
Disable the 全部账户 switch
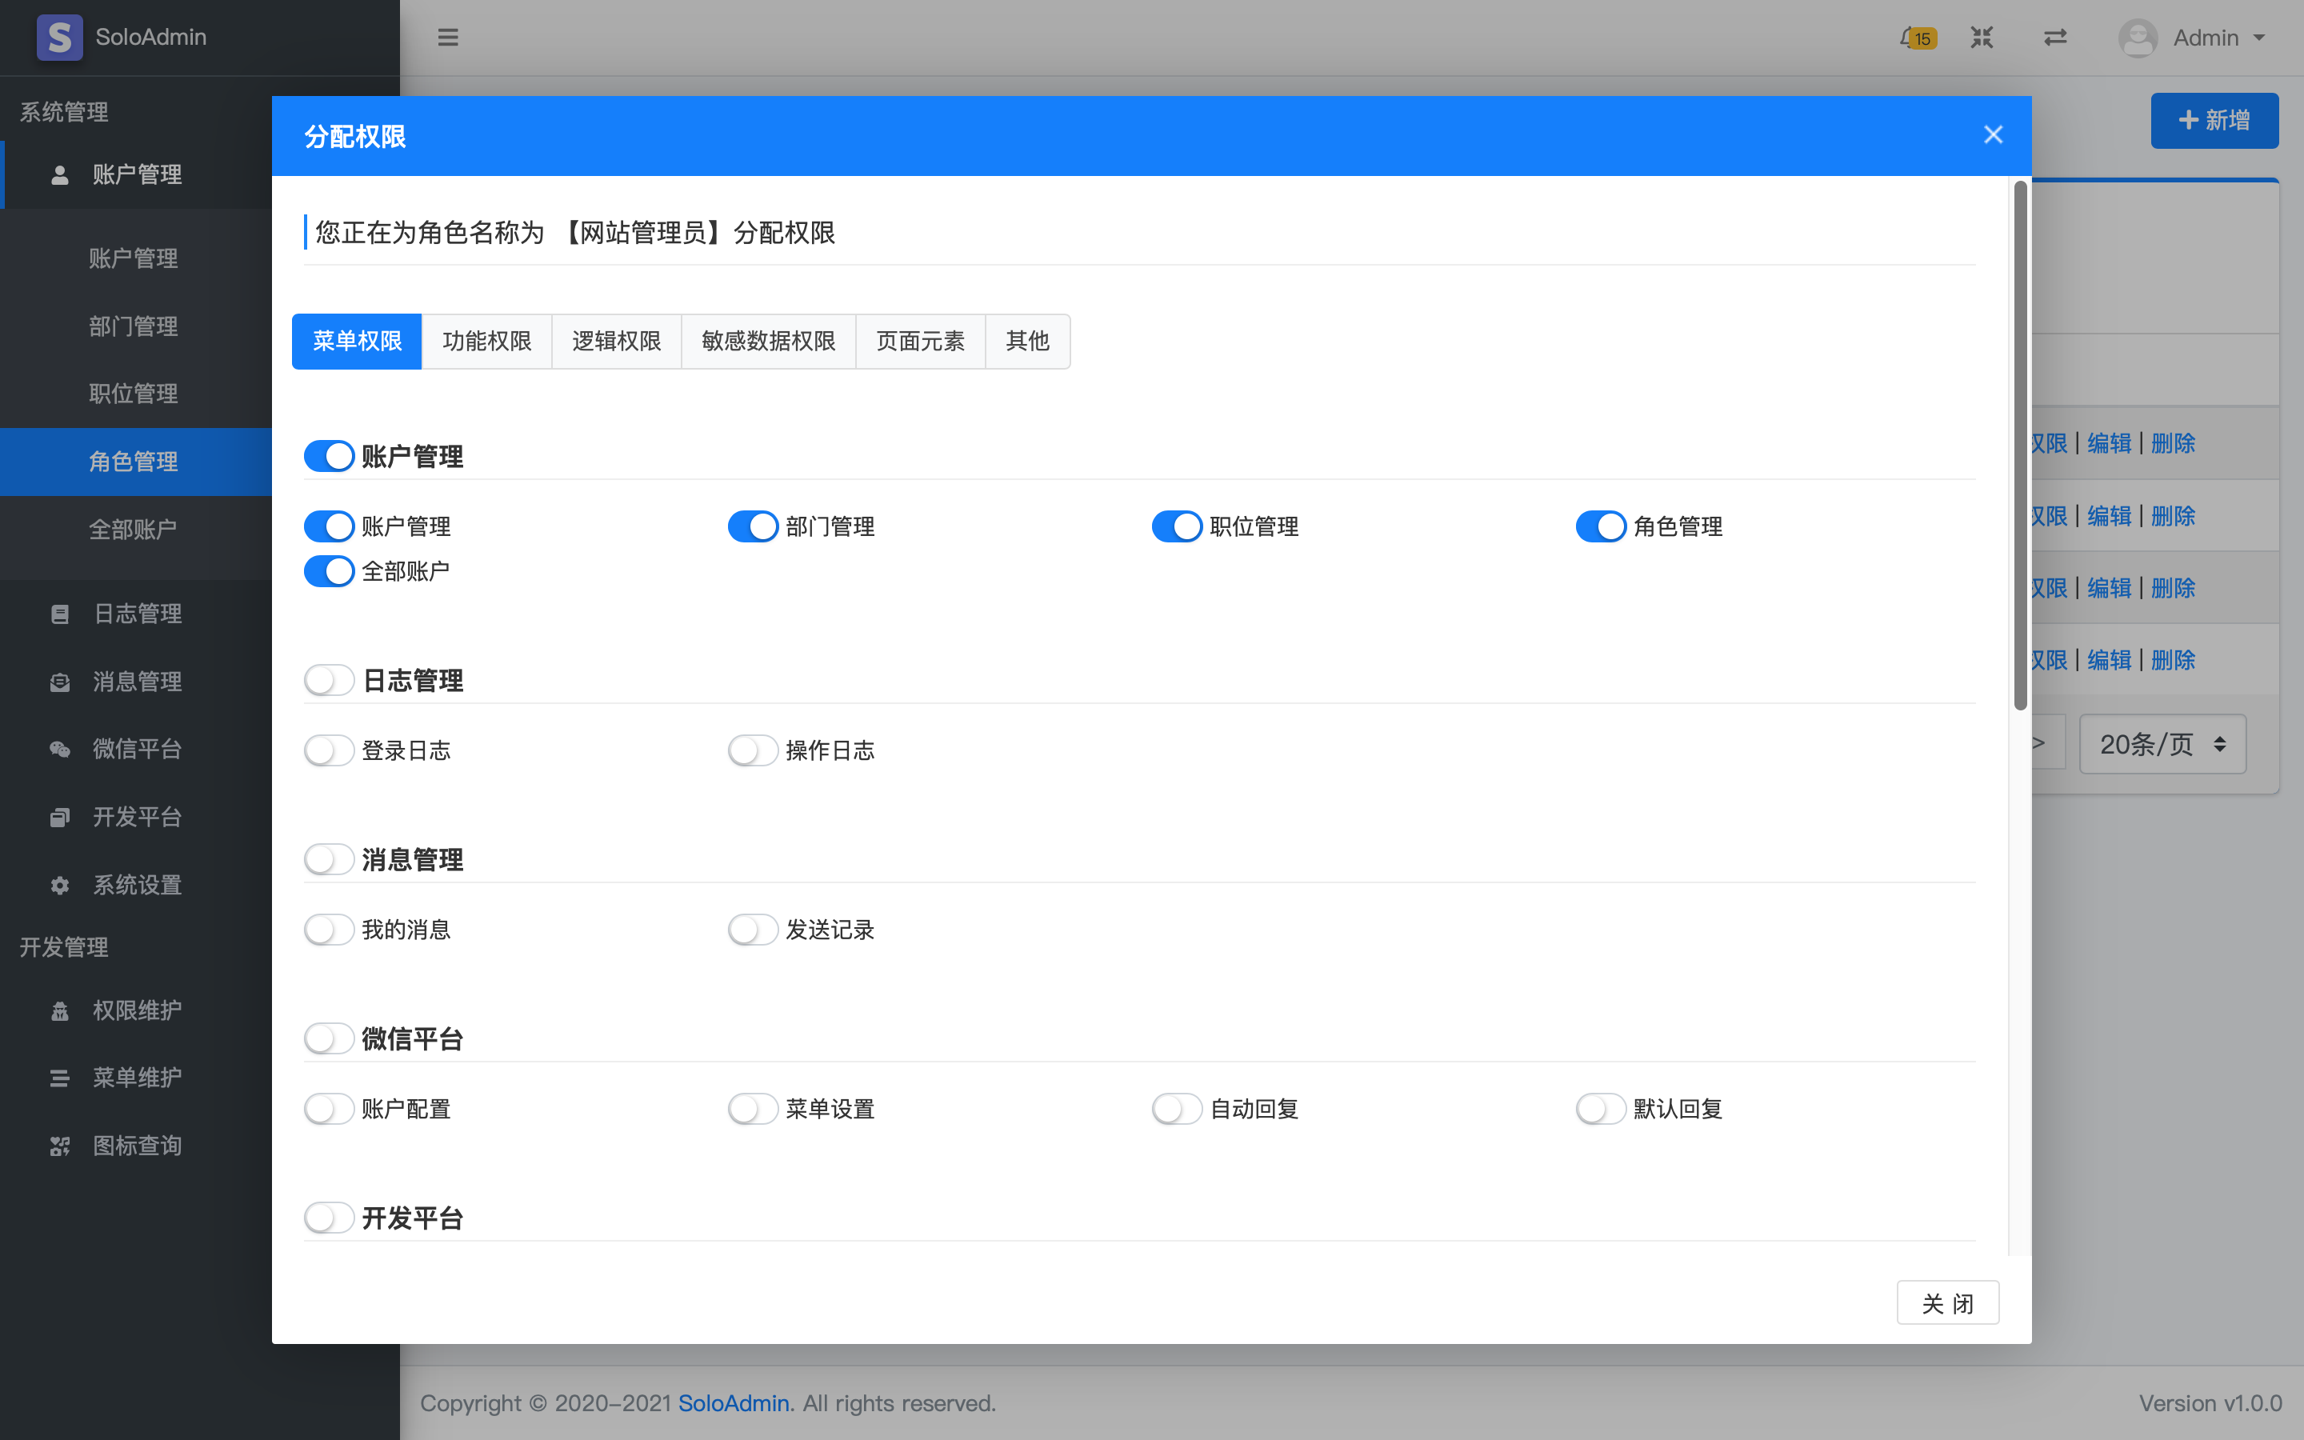coord(330,570)
